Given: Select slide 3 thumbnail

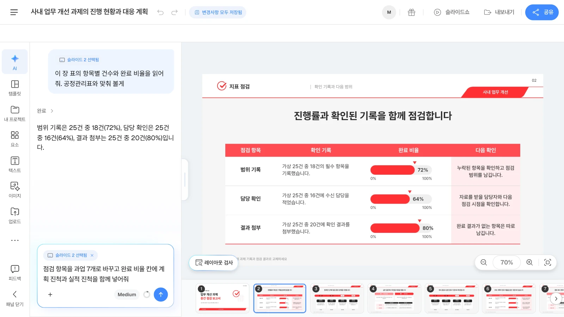Looking at the screenshot, I should click(x=337, y=298).
